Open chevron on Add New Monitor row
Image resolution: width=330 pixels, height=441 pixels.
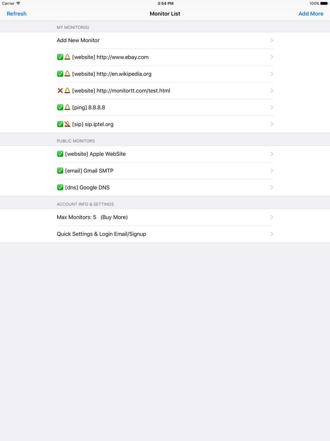coord(272,40)
